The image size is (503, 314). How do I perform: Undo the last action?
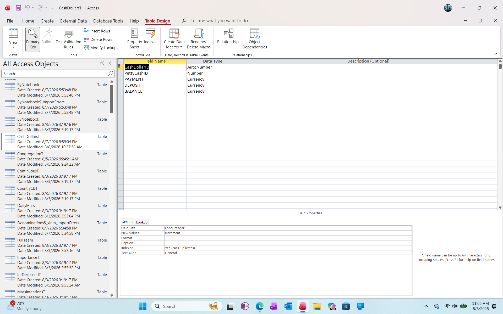(27, 8)
